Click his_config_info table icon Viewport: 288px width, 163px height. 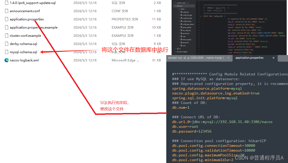point(181,30)
